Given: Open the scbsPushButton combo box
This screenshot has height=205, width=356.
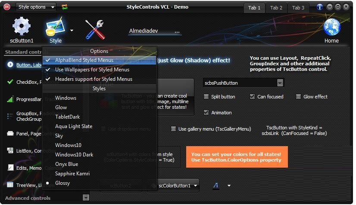Looking at the screenshot, I should click(x=280, y=83).
